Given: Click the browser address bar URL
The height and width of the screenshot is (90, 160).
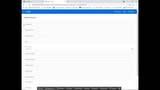Looking at the screenshot, I should [x=60, y=5].
